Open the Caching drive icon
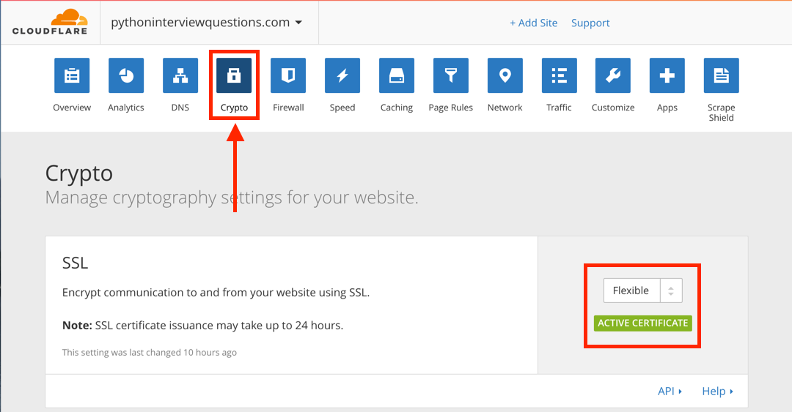 coord(397,75)
